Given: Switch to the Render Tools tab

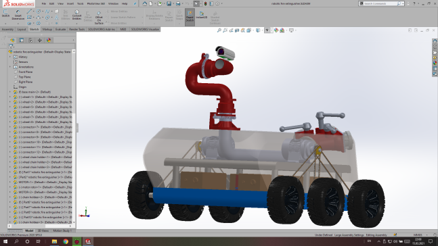Looking at the screenshot, I should pyautogui.click(x=76, y=29).
